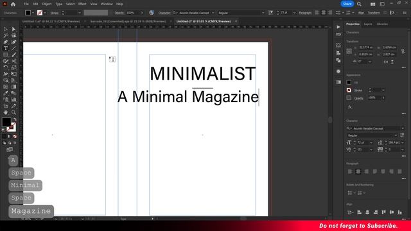Select align right in Paragraph panel
The width and height of the screenshot is (411, 231).
(x=367, y=171)
